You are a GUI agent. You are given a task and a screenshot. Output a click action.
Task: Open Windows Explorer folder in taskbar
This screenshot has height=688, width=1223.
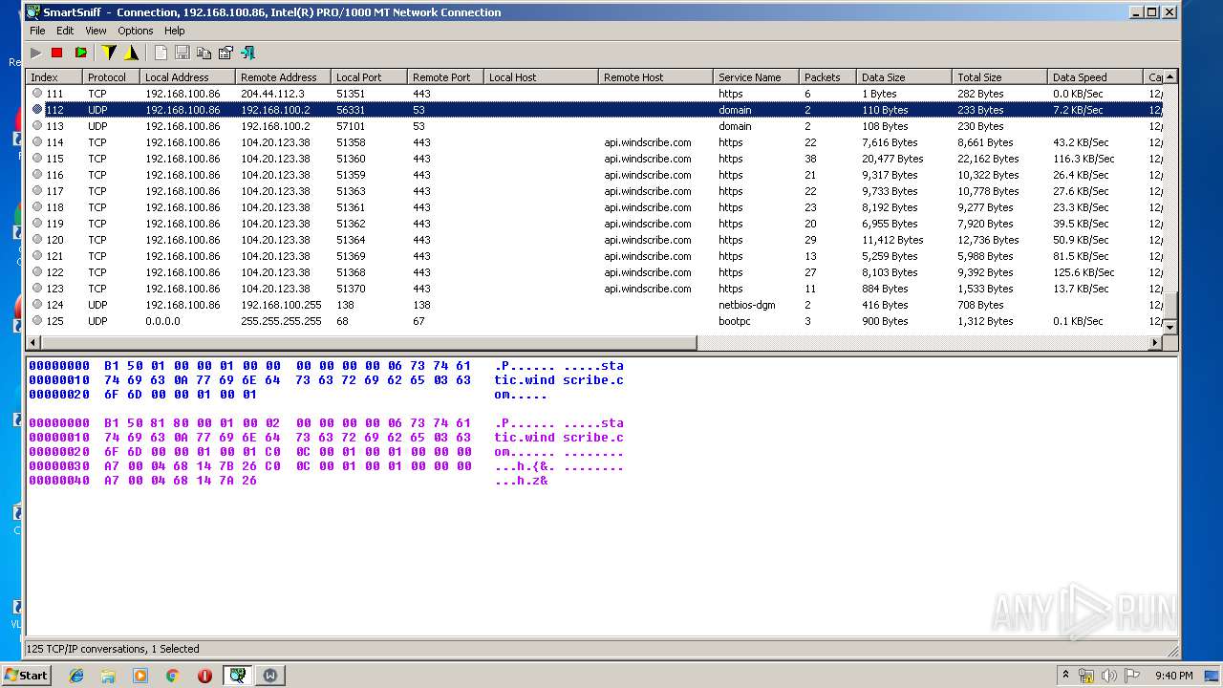[x=108, y=676]
